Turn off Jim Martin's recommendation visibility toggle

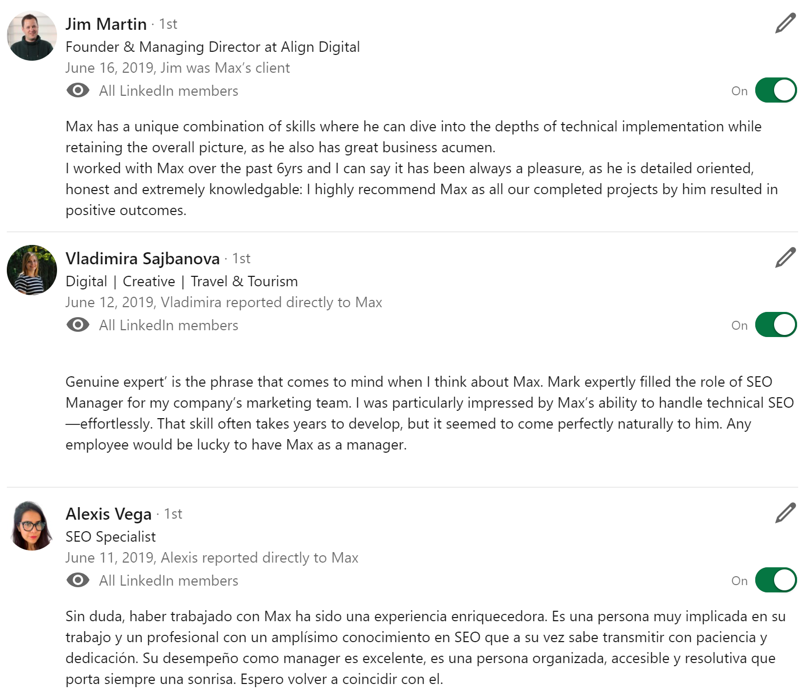[x=776, y=91]
